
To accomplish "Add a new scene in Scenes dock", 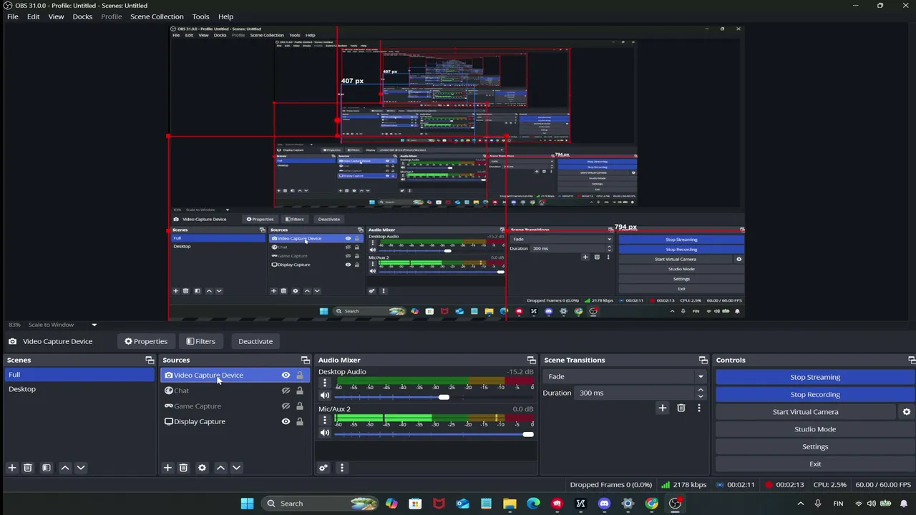I will click(12, 468).
